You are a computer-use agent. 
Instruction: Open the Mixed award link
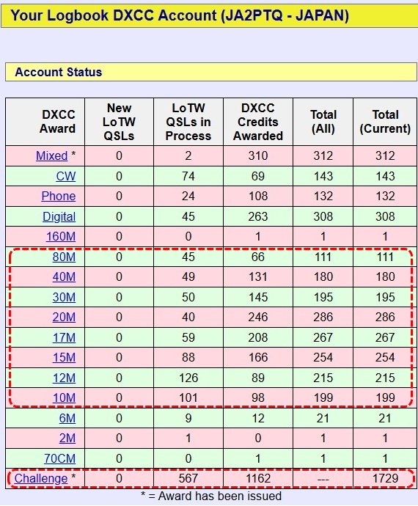pos(51,156)
